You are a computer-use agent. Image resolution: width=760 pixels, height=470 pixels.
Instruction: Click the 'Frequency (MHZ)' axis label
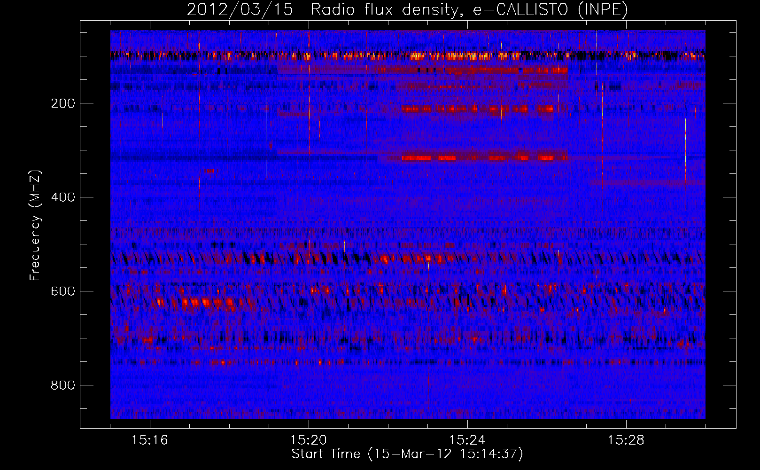click(35, 226)
